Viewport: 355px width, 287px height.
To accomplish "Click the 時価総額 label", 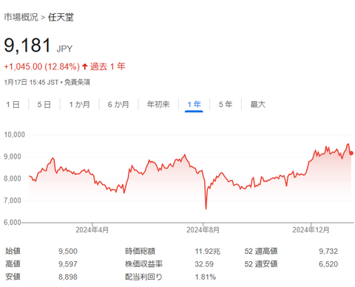I will (x=140, y=252).
